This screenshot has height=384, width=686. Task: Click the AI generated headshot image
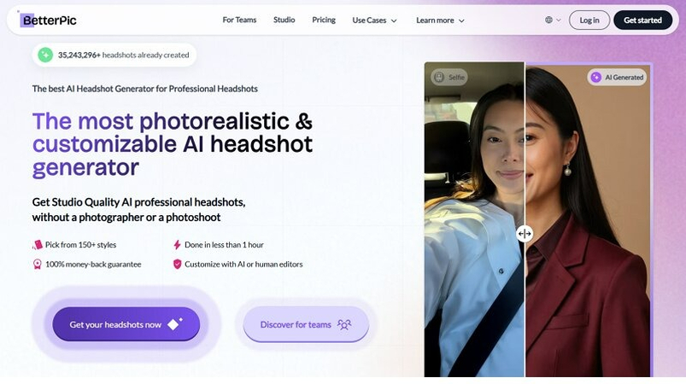click(588, 221)
